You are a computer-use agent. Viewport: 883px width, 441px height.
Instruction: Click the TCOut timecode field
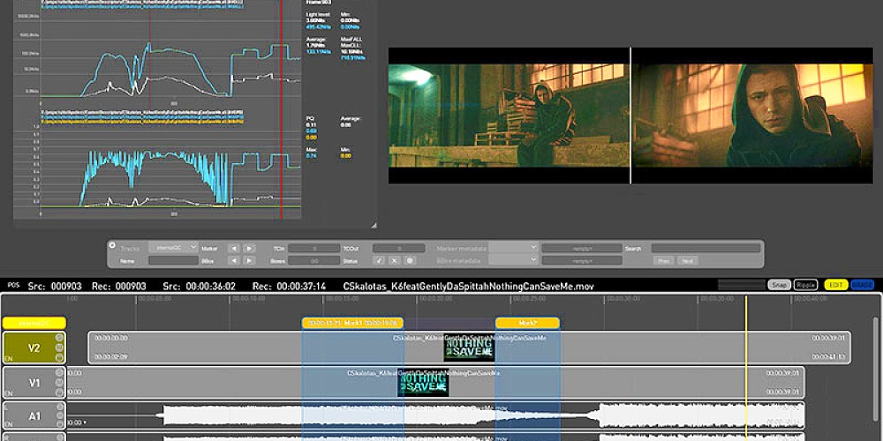[x=399, y=248]
